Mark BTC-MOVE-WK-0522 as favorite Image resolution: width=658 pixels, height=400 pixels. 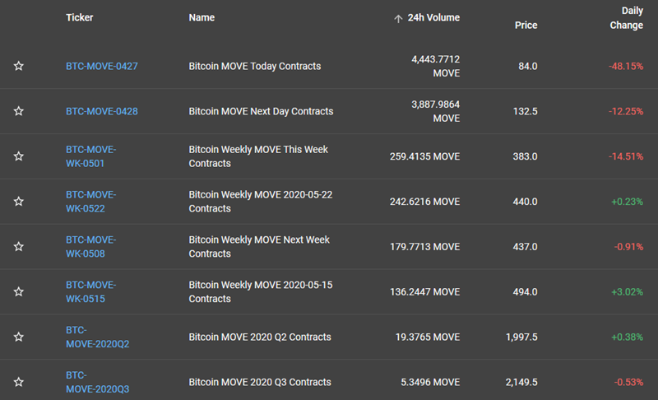tap(18, 202)
